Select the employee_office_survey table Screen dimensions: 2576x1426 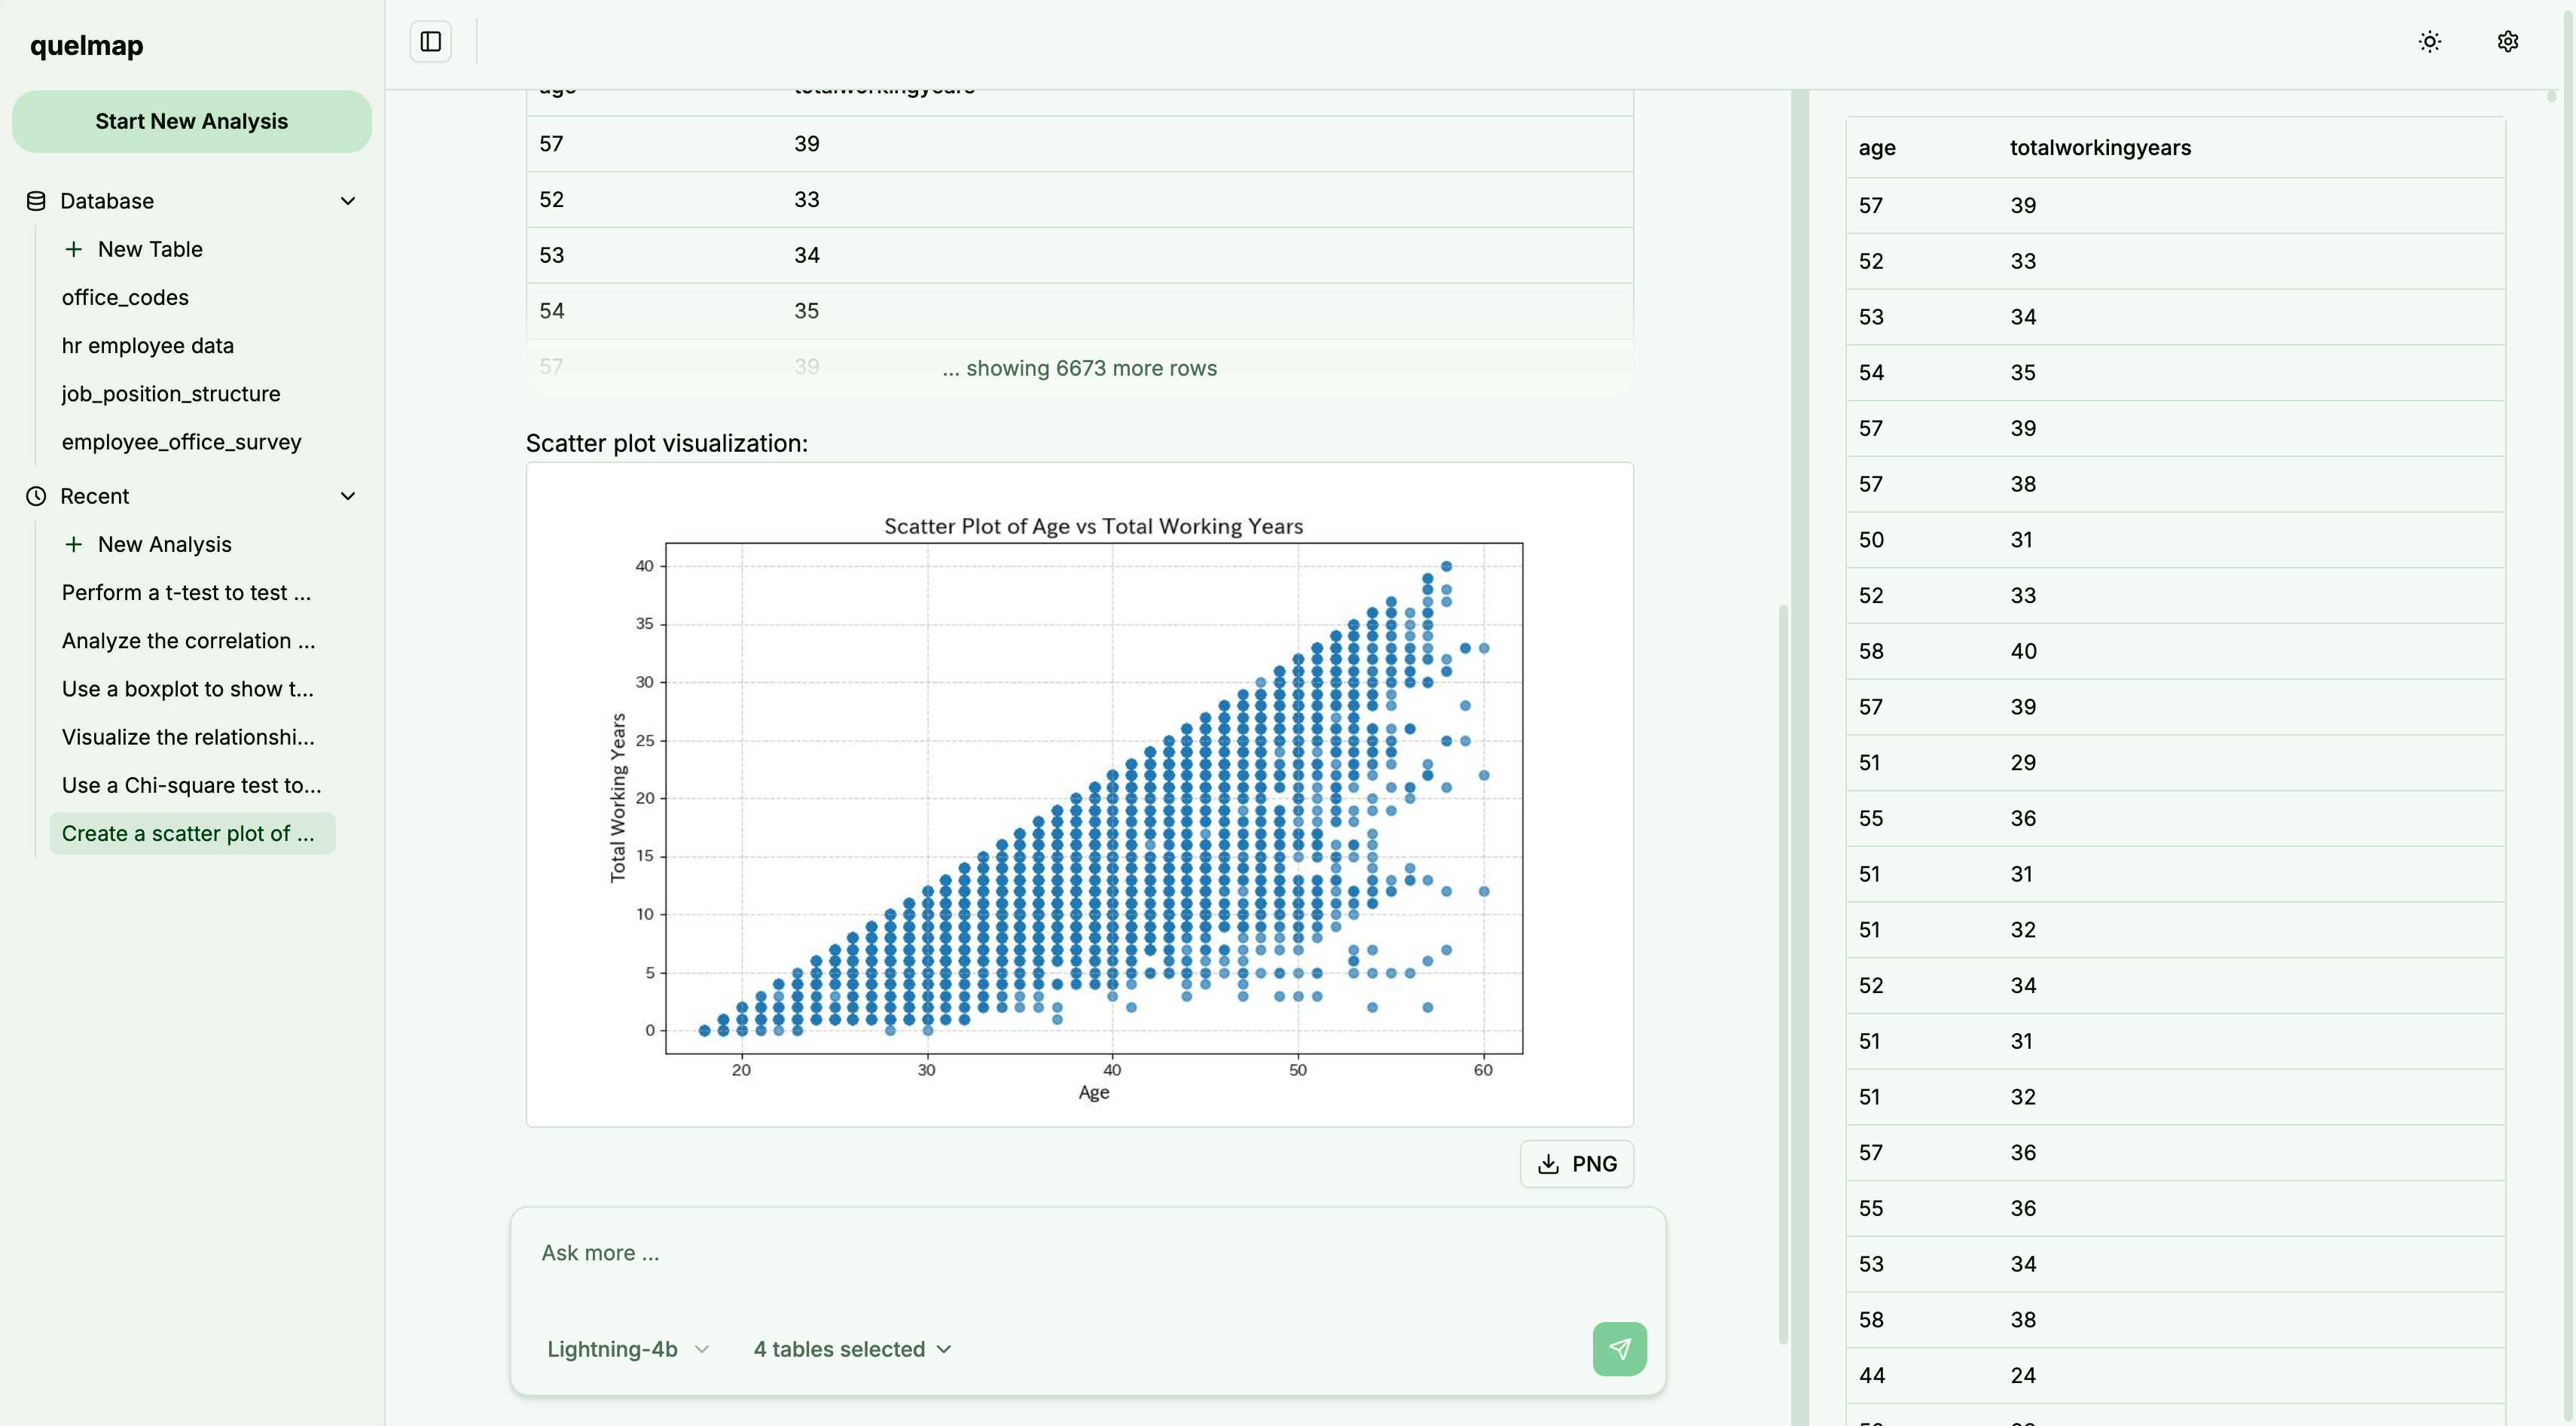[181, 442]
